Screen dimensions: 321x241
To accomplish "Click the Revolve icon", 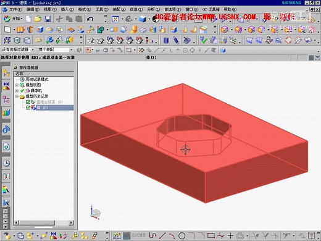I will click(x=30, y=30).
